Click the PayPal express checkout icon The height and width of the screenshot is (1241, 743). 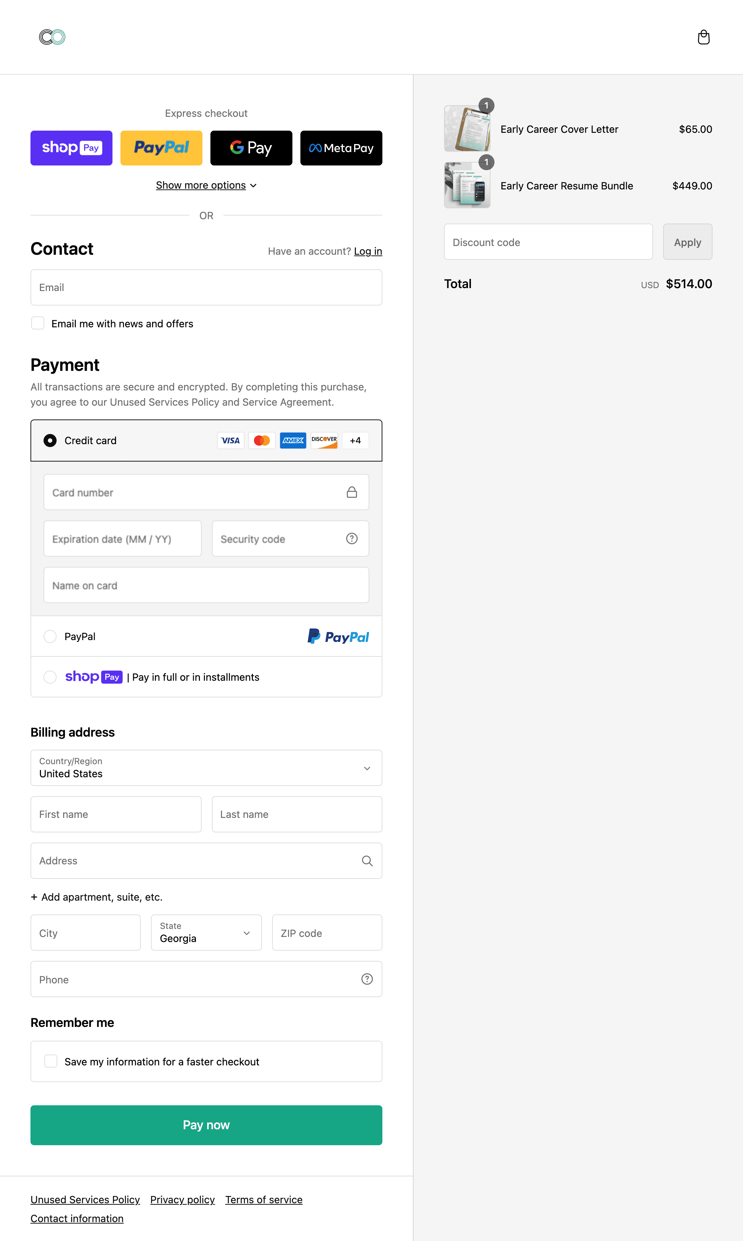click(x=161, y=148)
